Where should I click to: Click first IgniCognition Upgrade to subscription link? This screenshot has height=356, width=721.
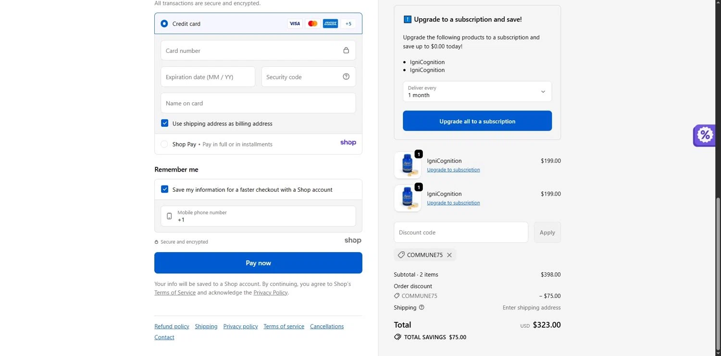(x=453, y=170)
